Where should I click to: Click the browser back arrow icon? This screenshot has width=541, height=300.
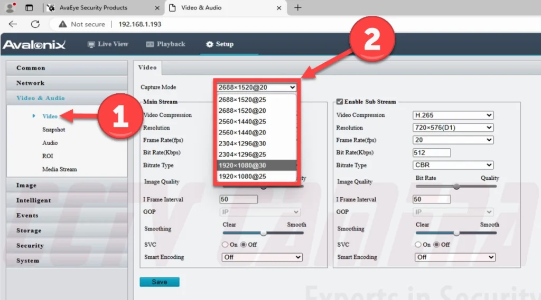pos(13,24)
